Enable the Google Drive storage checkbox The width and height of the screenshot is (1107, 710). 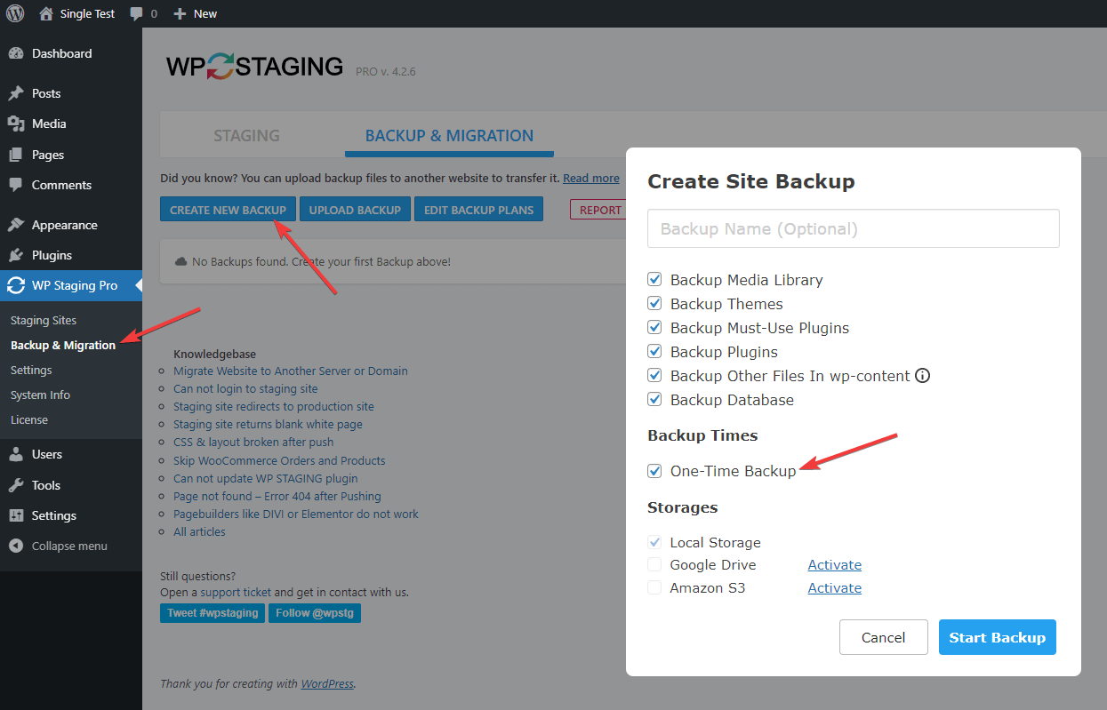tap(654, 565)
